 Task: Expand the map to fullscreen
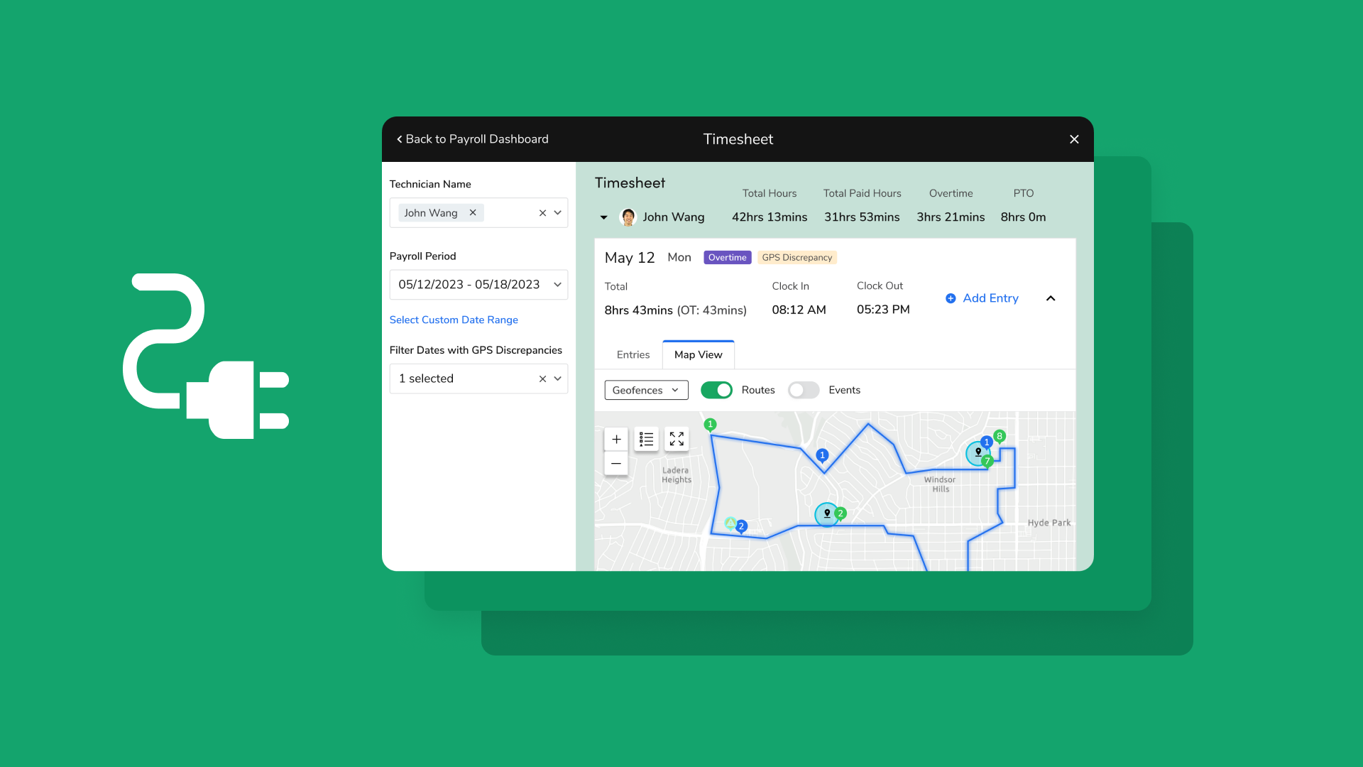point(676,439)
